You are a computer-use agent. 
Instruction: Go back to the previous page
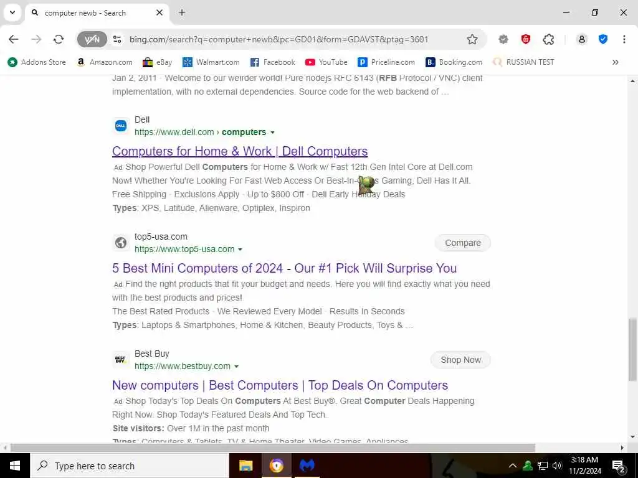click(x=14, y=39)
